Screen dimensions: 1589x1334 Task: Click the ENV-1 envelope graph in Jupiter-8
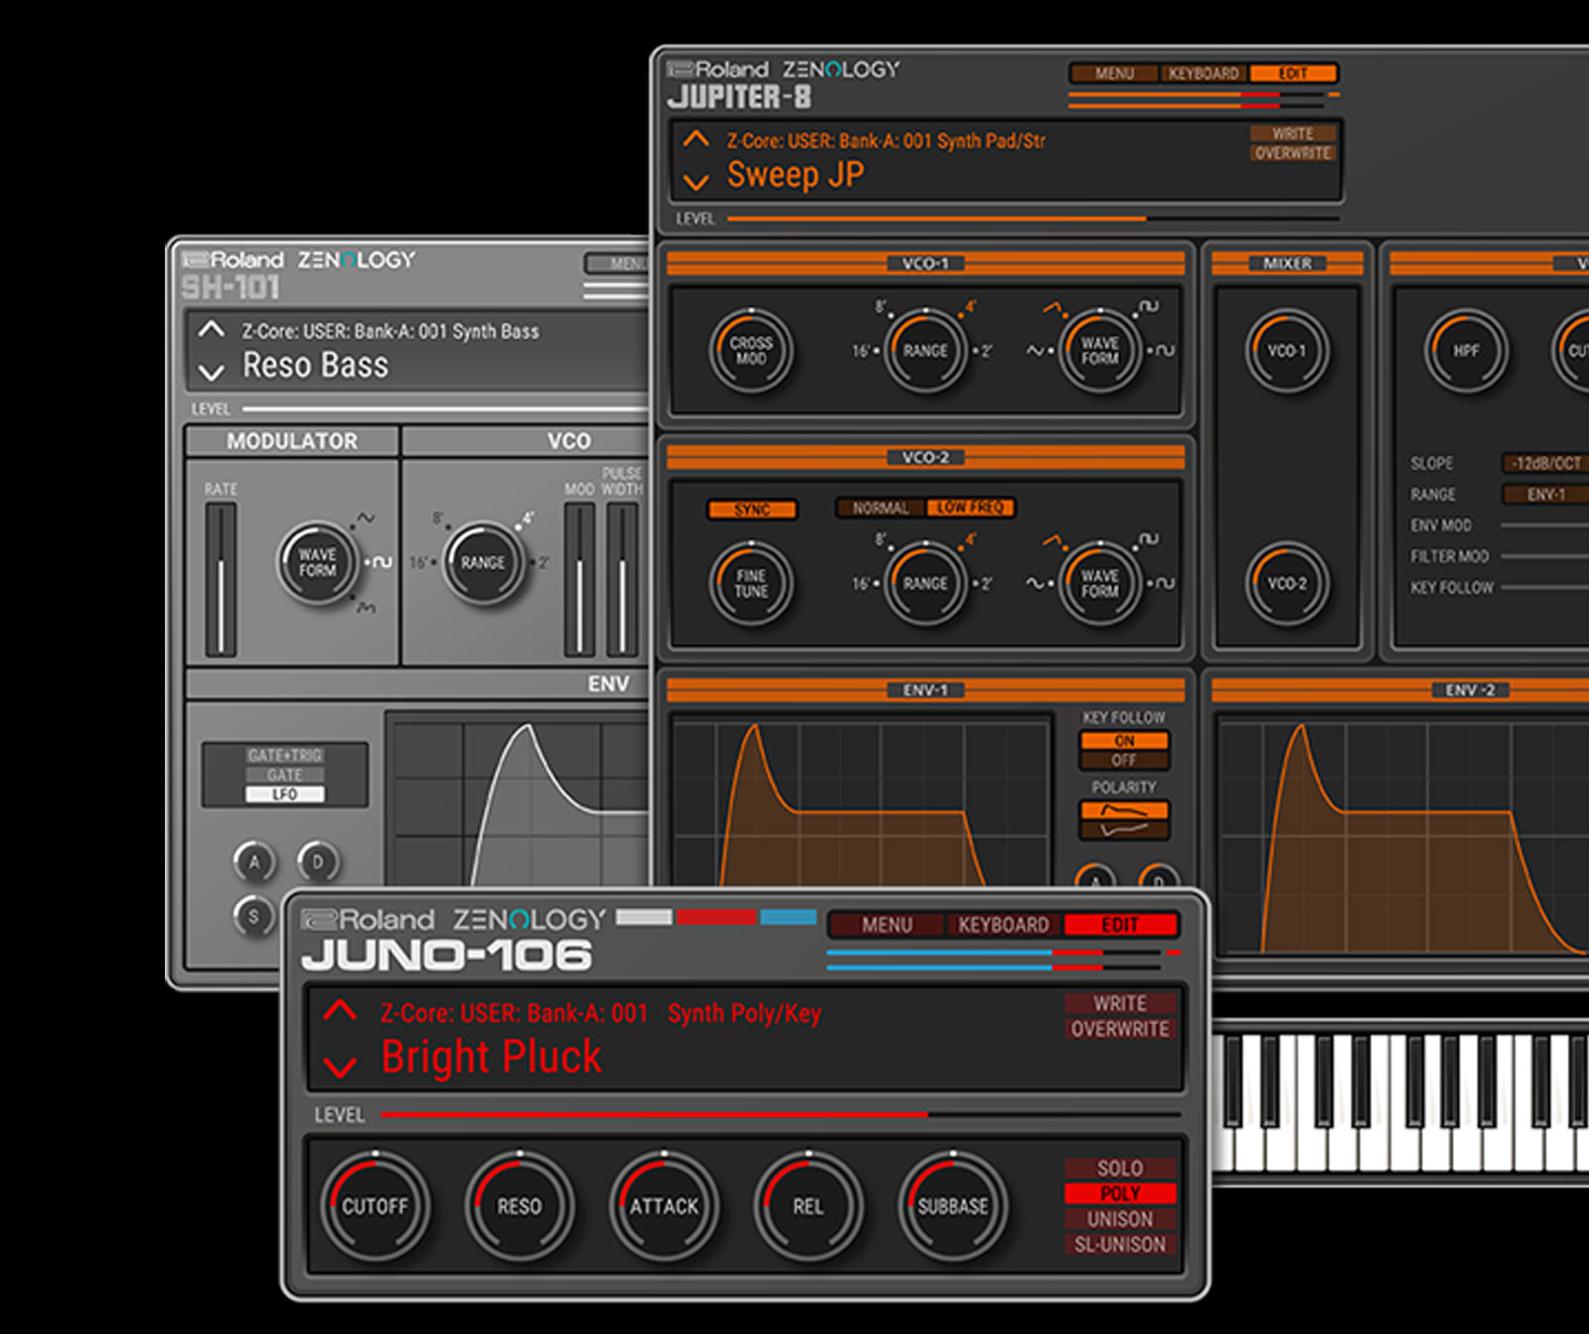coord(861,800)
